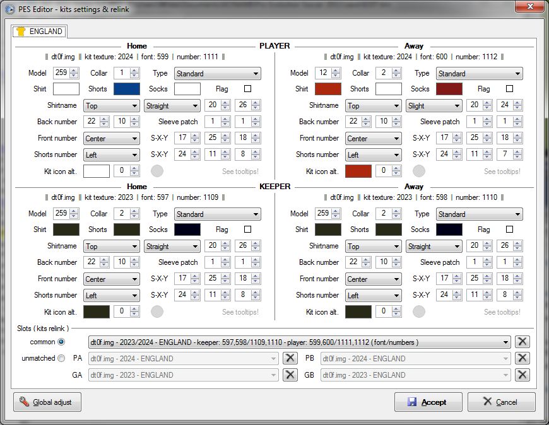549x425 pixels.
Task: Click the gray circle beside Player Away kit icon
Action: pos(419,171)
